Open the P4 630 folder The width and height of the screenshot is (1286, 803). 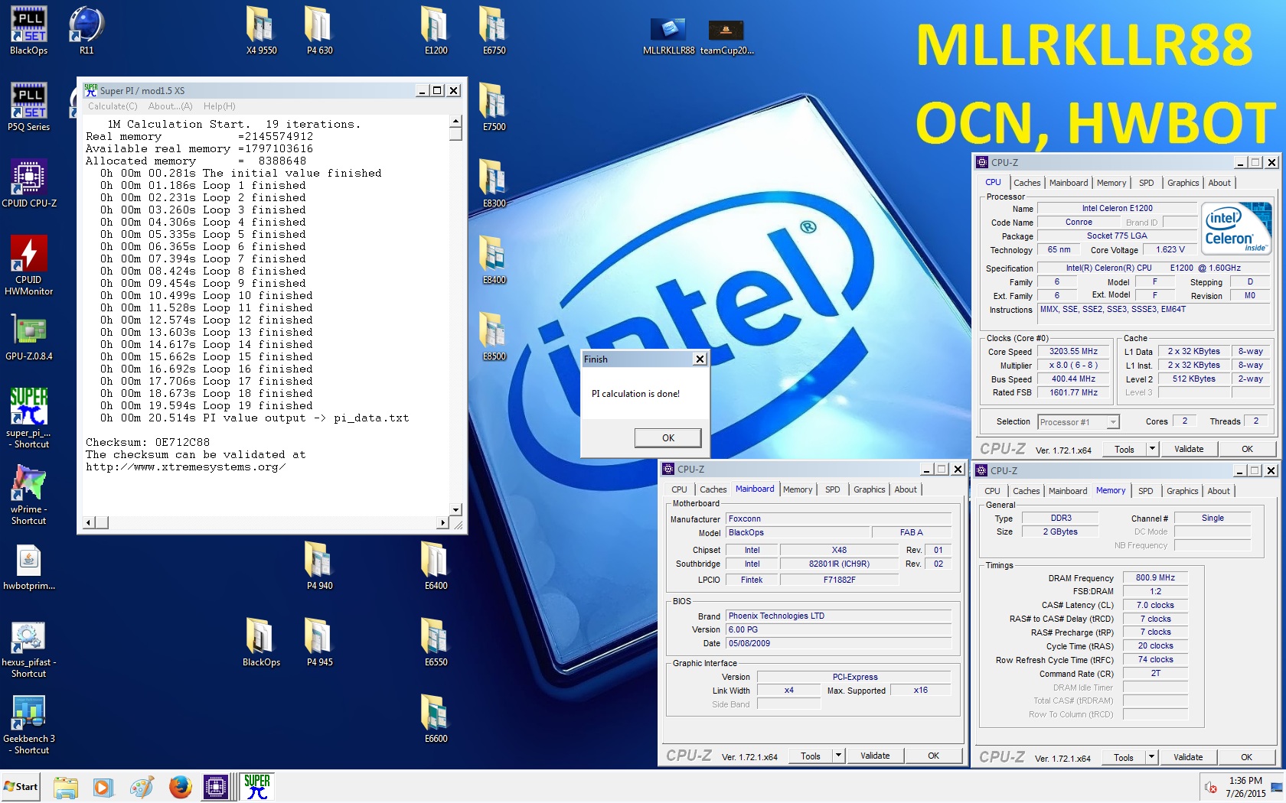[x=319, y=31]
